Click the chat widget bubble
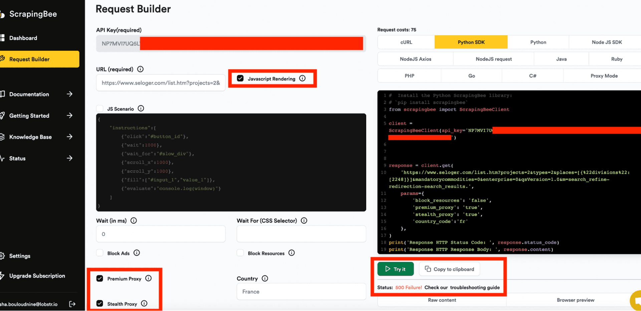The height and width of the screenshot is (311, 641). click(x=636, y=300)
